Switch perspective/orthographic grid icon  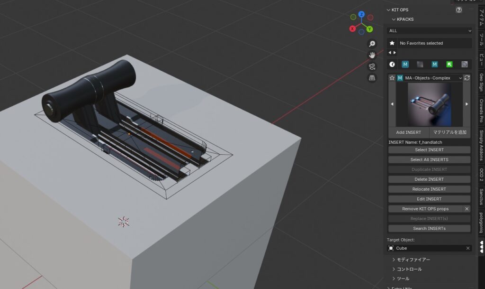click(372, 78)
